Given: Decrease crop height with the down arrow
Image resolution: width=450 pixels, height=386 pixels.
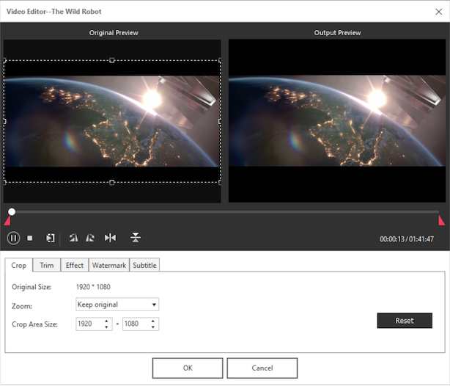Looking at the screenshot, I should click(153, 327).
